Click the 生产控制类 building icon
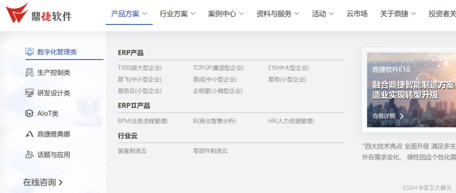The image size is (456, 193). click(29, 72)
